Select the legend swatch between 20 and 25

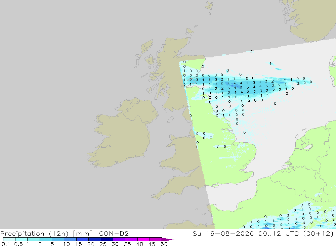95,239
